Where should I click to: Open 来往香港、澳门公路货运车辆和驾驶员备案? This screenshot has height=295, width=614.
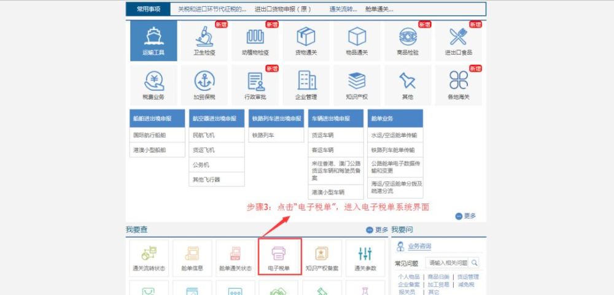[336, 170]
